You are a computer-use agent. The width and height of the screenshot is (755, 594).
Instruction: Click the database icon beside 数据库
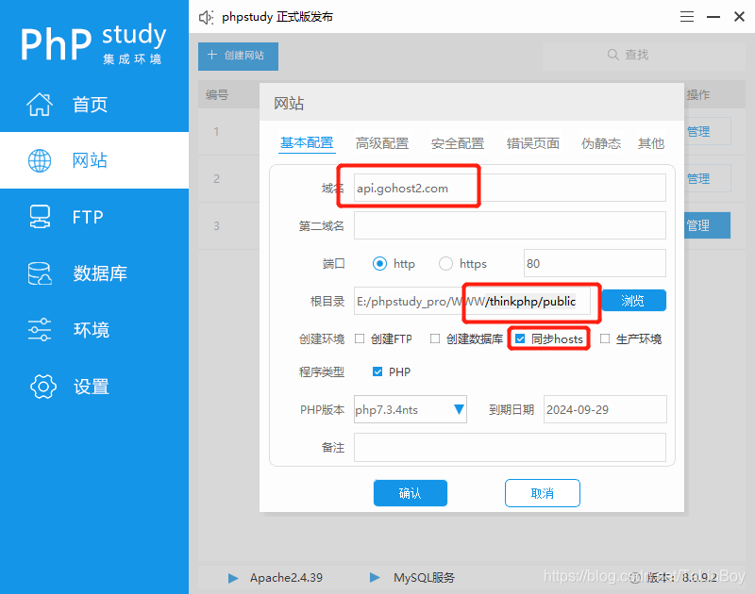(x=40, y=273)
